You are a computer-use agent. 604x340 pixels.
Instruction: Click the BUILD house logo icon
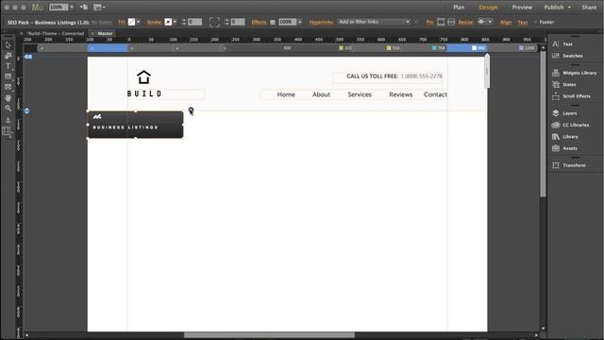143,77
